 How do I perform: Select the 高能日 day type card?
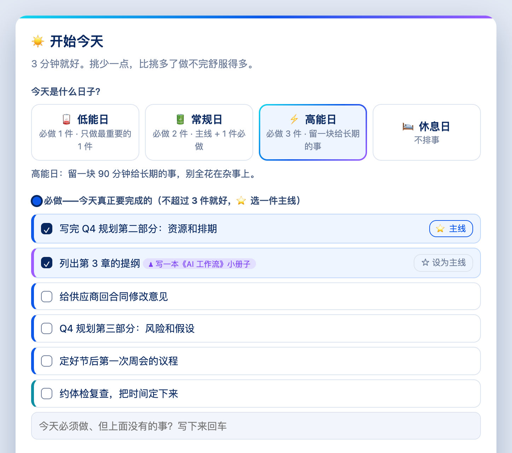click(x=313, y=132)
